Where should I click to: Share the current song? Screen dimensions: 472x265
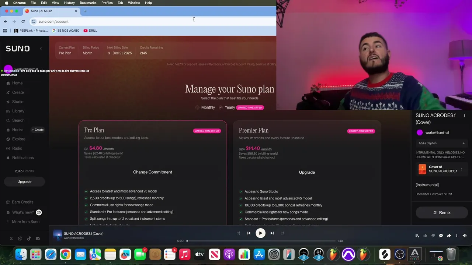[449, 236]
